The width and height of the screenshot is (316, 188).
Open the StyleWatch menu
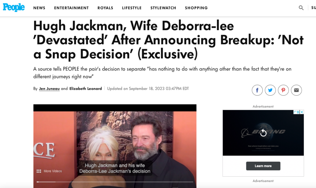pyautogui.click(x=163, y=8)
